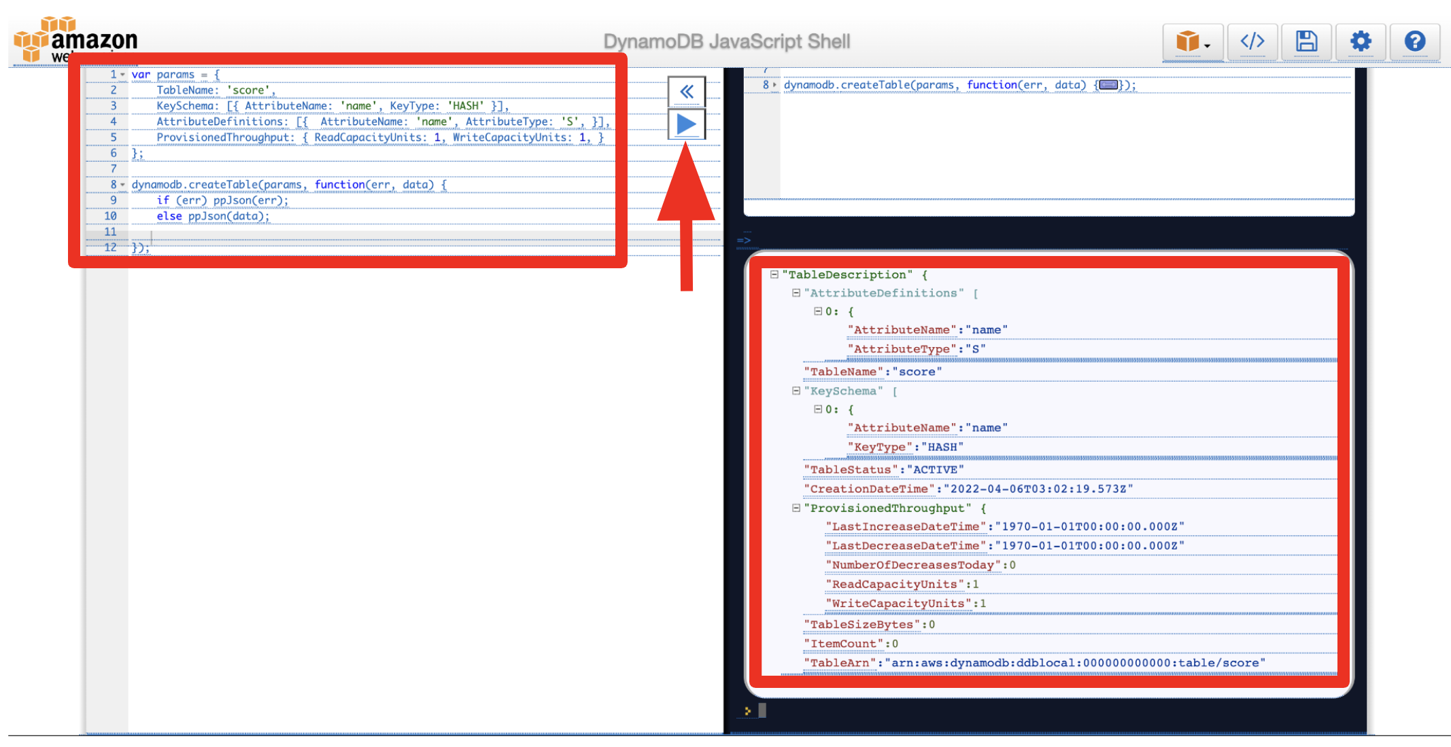The image size is (1451, 747).
Task: Collapse the "TableDescription" JSON node
Action: (774, 274)
